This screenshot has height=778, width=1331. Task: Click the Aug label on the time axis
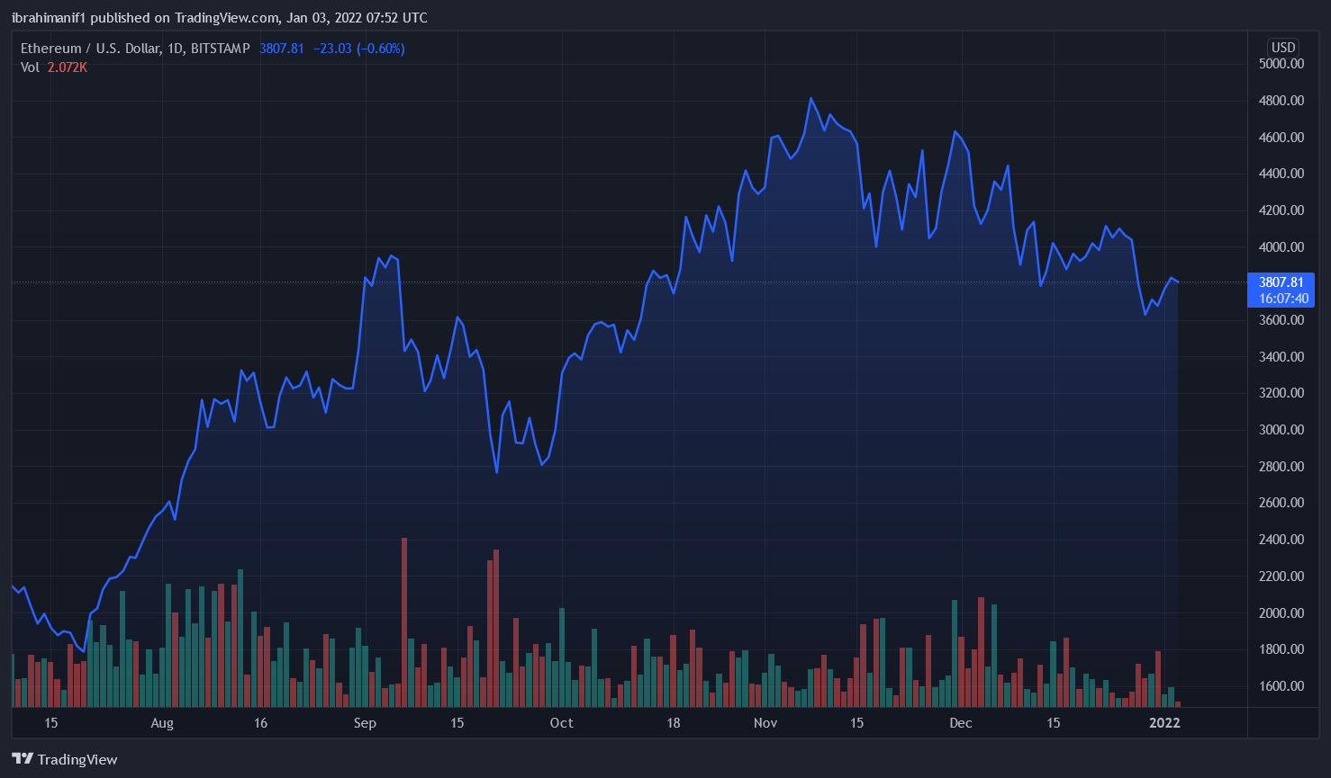(162, 723)
